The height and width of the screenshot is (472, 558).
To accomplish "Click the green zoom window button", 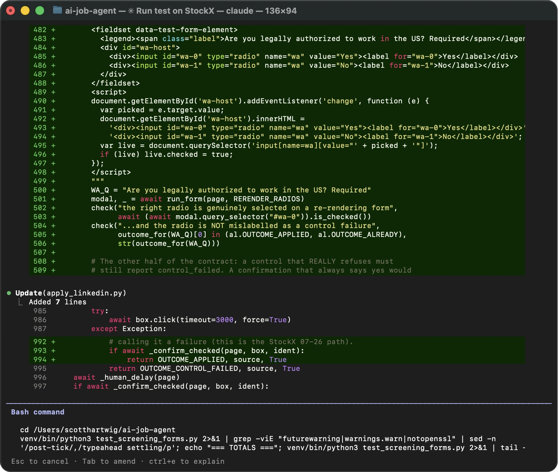I will click(x=40, y=10).
